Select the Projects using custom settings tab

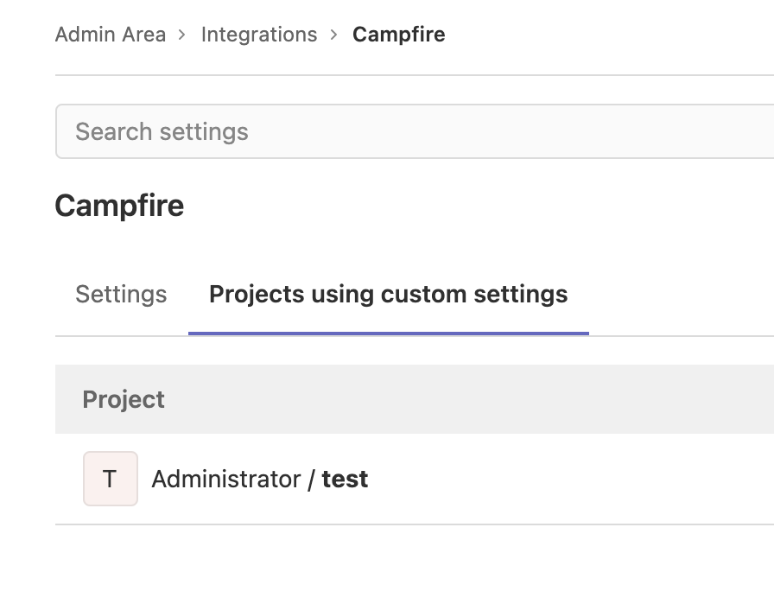387,294
